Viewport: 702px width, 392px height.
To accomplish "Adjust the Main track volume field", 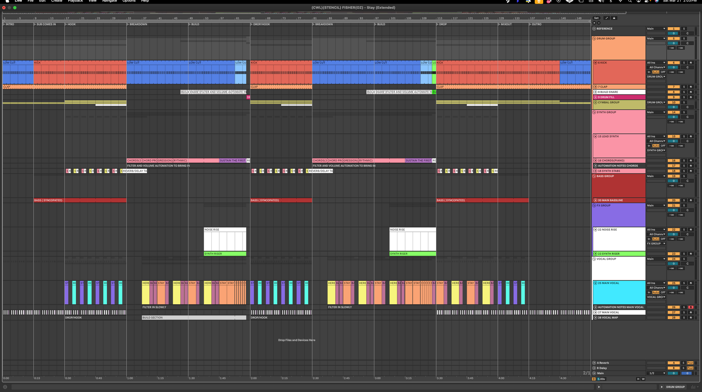I will [674, 373].
